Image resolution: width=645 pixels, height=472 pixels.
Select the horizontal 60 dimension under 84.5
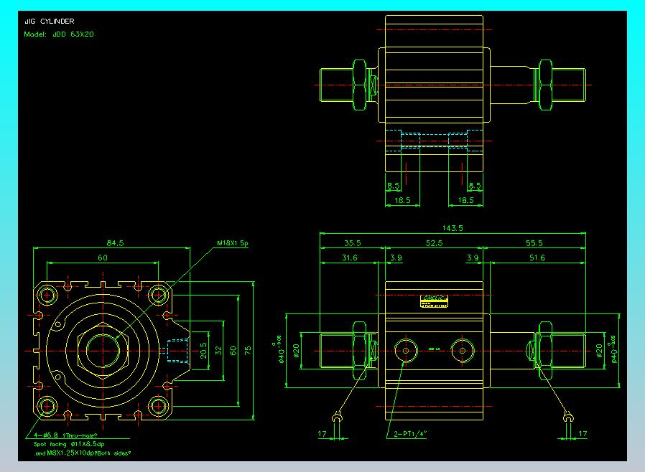[103, 258]
